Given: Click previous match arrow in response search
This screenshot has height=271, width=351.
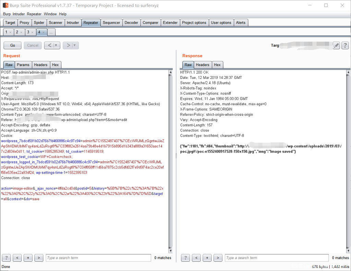Looking at the screenshot, I should (196, 258).
